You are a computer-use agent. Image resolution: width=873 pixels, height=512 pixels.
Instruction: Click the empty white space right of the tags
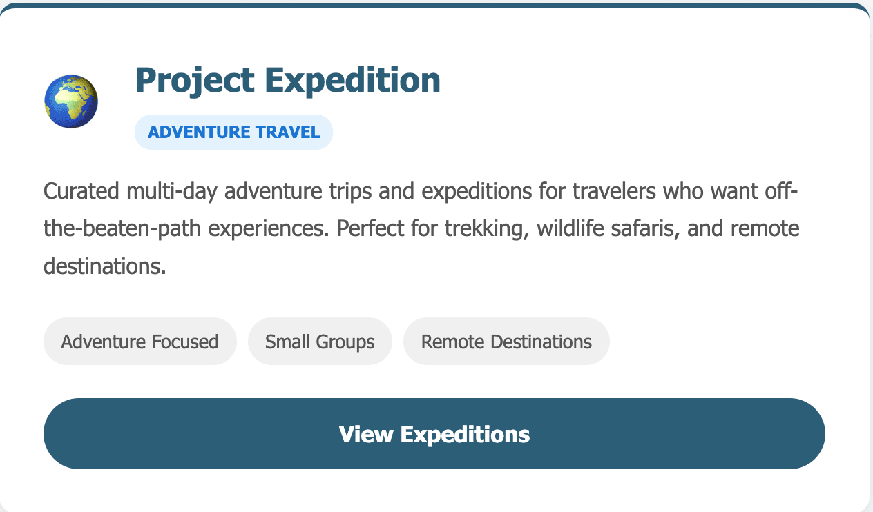tap(718, 342)
